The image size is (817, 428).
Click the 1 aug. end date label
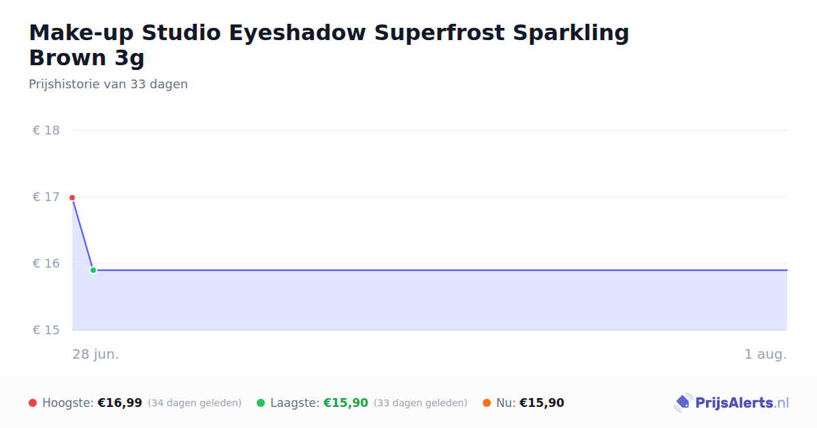pos(765,355)
